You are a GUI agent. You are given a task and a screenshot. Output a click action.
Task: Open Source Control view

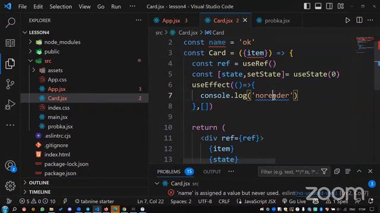10,84
